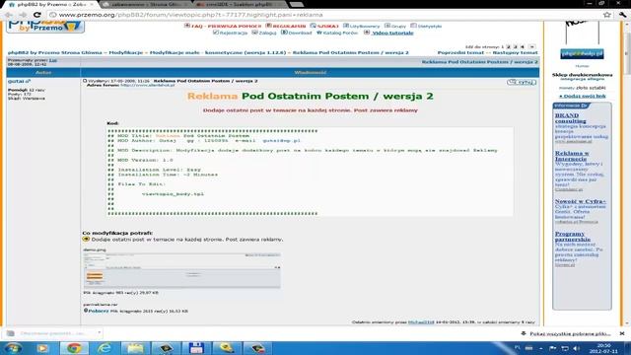
Task: Click the yellow bullet icon under Co modyfikacja potrafi
Action: coord(86,239)
